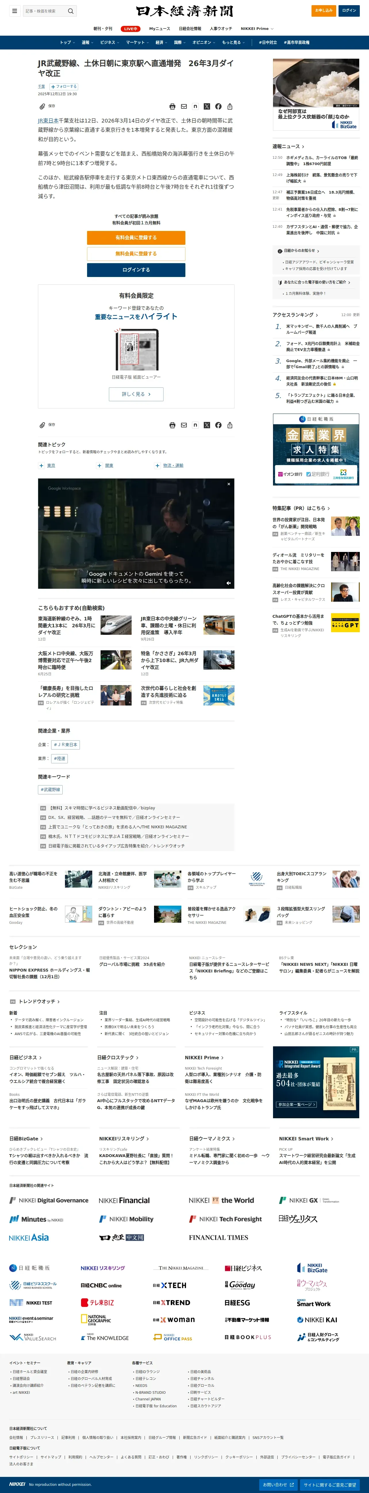Unmute the Google Workspace video ad
The height and width of the screenshot is (1493, 369).
click(228, 583)
